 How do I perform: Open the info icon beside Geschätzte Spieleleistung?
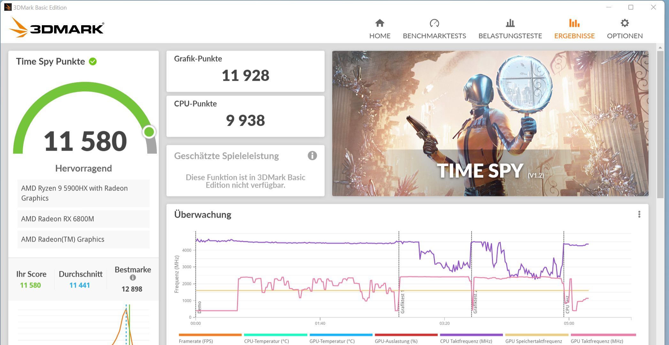312,156
